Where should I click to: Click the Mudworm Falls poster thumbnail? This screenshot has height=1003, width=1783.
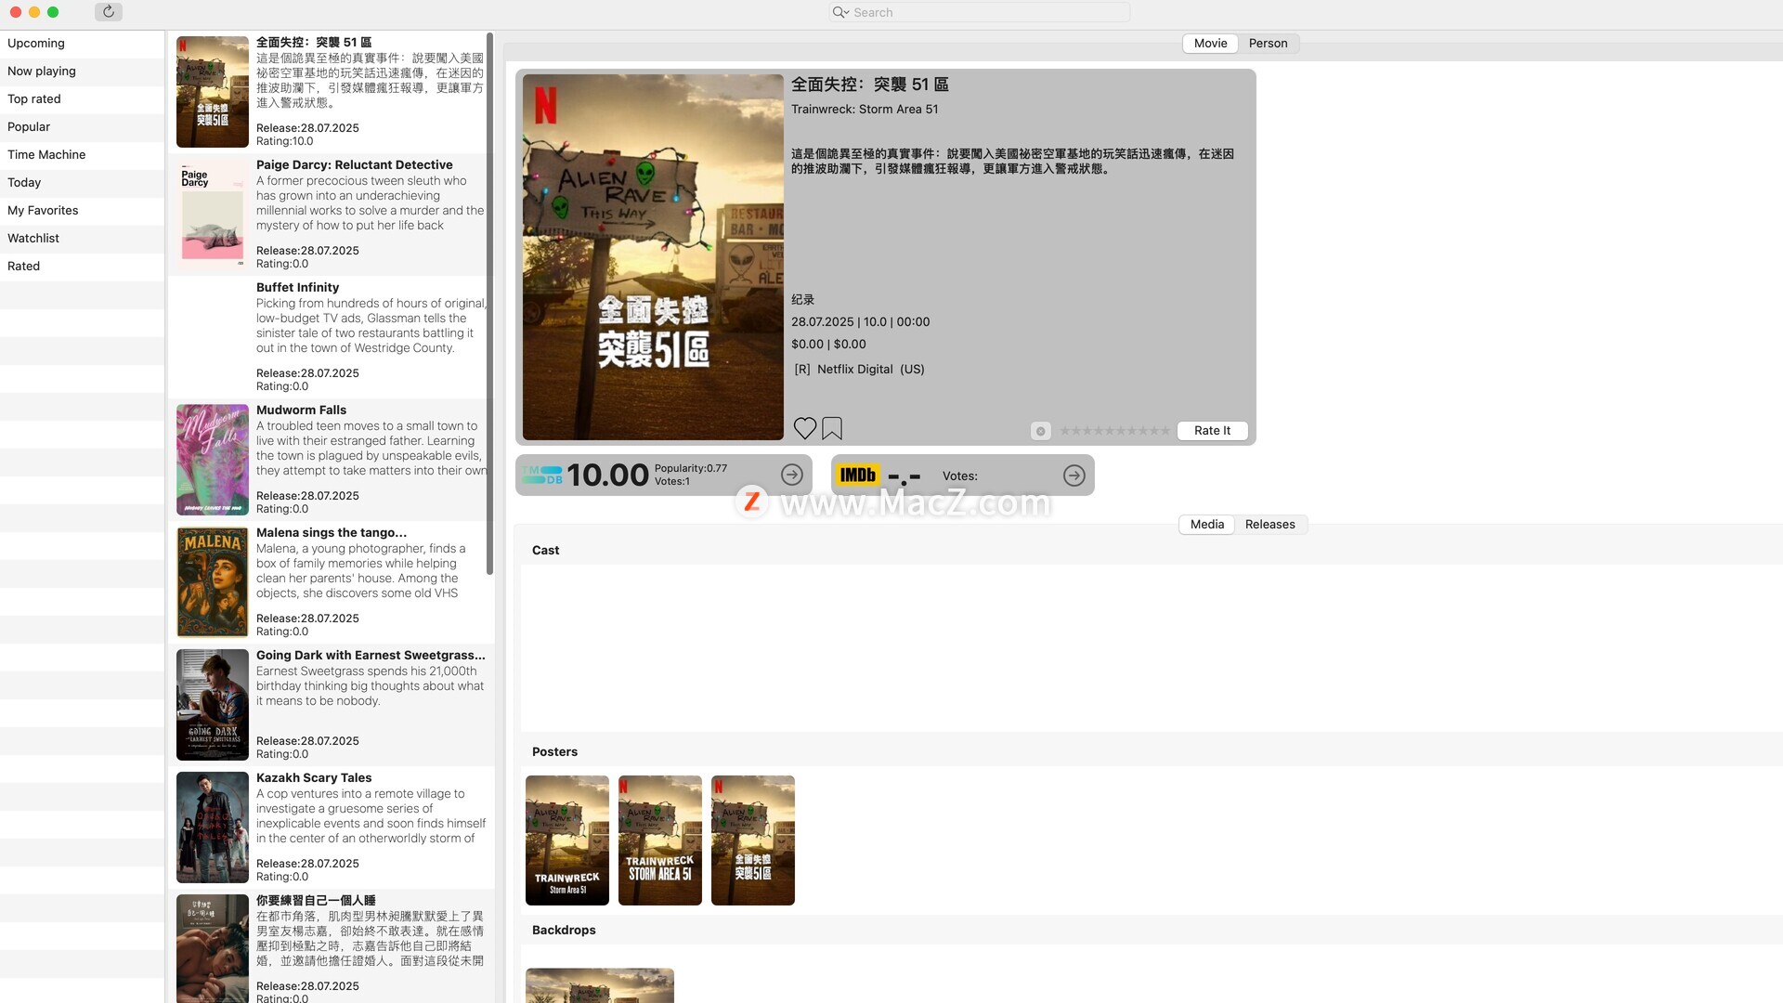(x=213, y=460)
